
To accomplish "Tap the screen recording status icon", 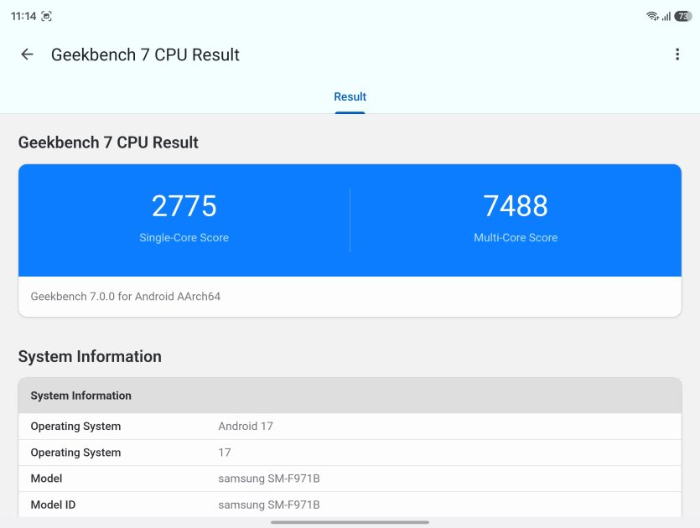I will pos(46,17).
